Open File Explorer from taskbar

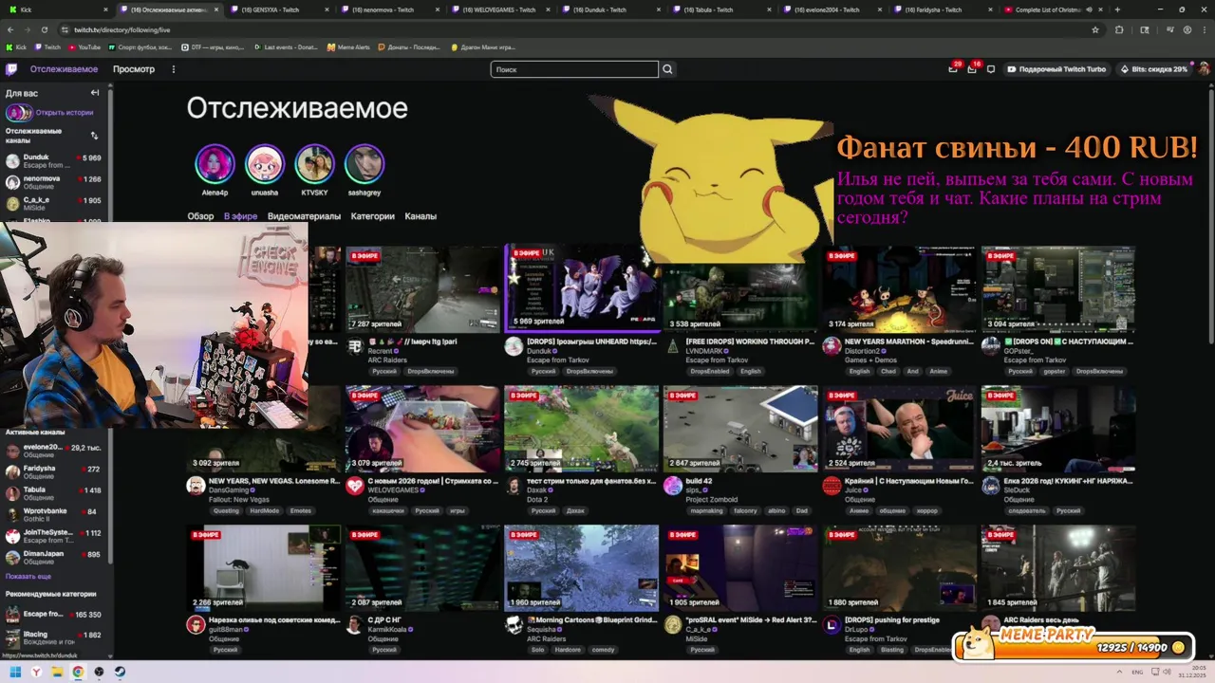[57, 672]
